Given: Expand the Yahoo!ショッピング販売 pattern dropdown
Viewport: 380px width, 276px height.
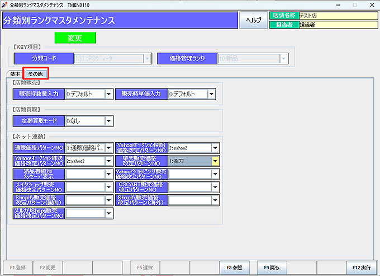Looking at the screenshot, I should 215,174.
